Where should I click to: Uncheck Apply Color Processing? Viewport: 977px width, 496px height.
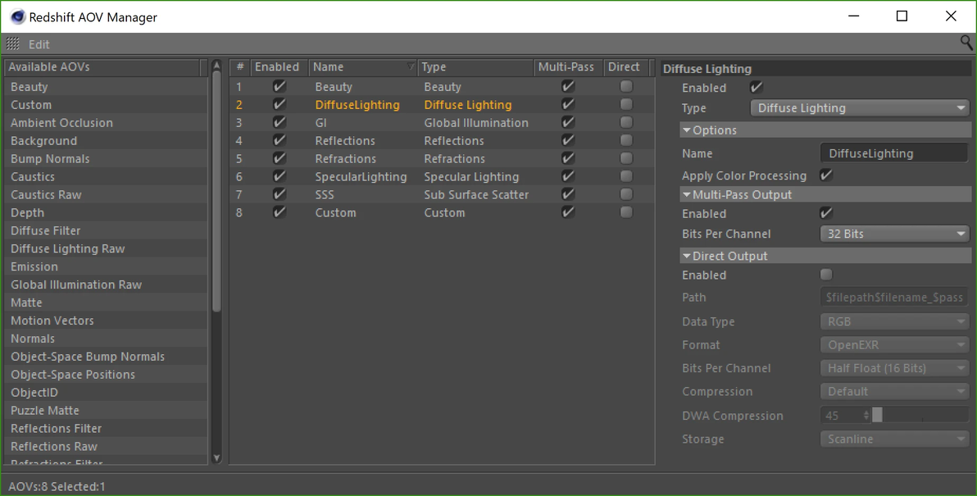click(x=826, y=175)
